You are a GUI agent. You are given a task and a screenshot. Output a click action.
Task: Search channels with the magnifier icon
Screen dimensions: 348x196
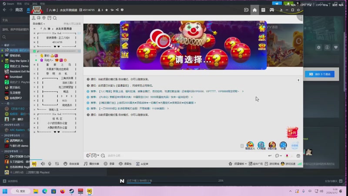(55, 18)
